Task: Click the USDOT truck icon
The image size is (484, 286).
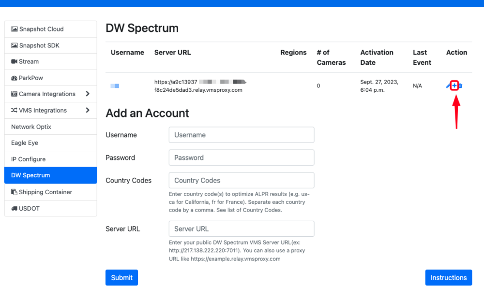Action: (14, 208)
